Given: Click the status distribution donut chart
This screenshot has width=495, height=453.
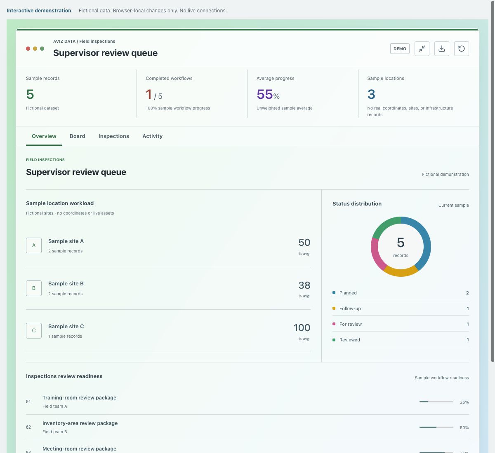Looking at the screenshot, I should point(401,247).
